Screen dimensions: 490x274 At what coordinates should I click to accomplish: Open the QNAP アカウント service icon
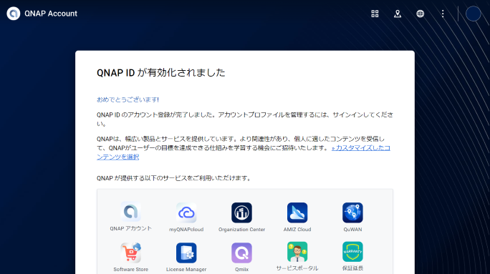tap(130, 212)
